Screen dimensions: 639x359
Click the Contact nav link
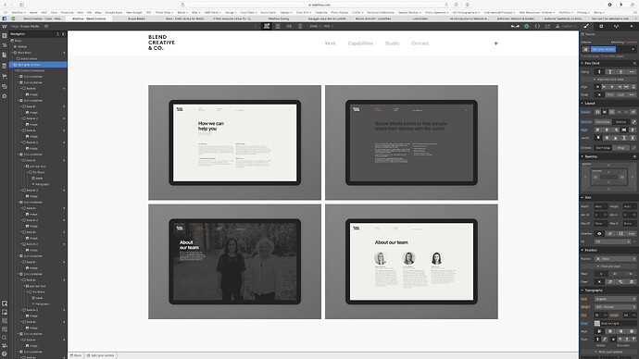pyautogui.click(x=420, y=43)
